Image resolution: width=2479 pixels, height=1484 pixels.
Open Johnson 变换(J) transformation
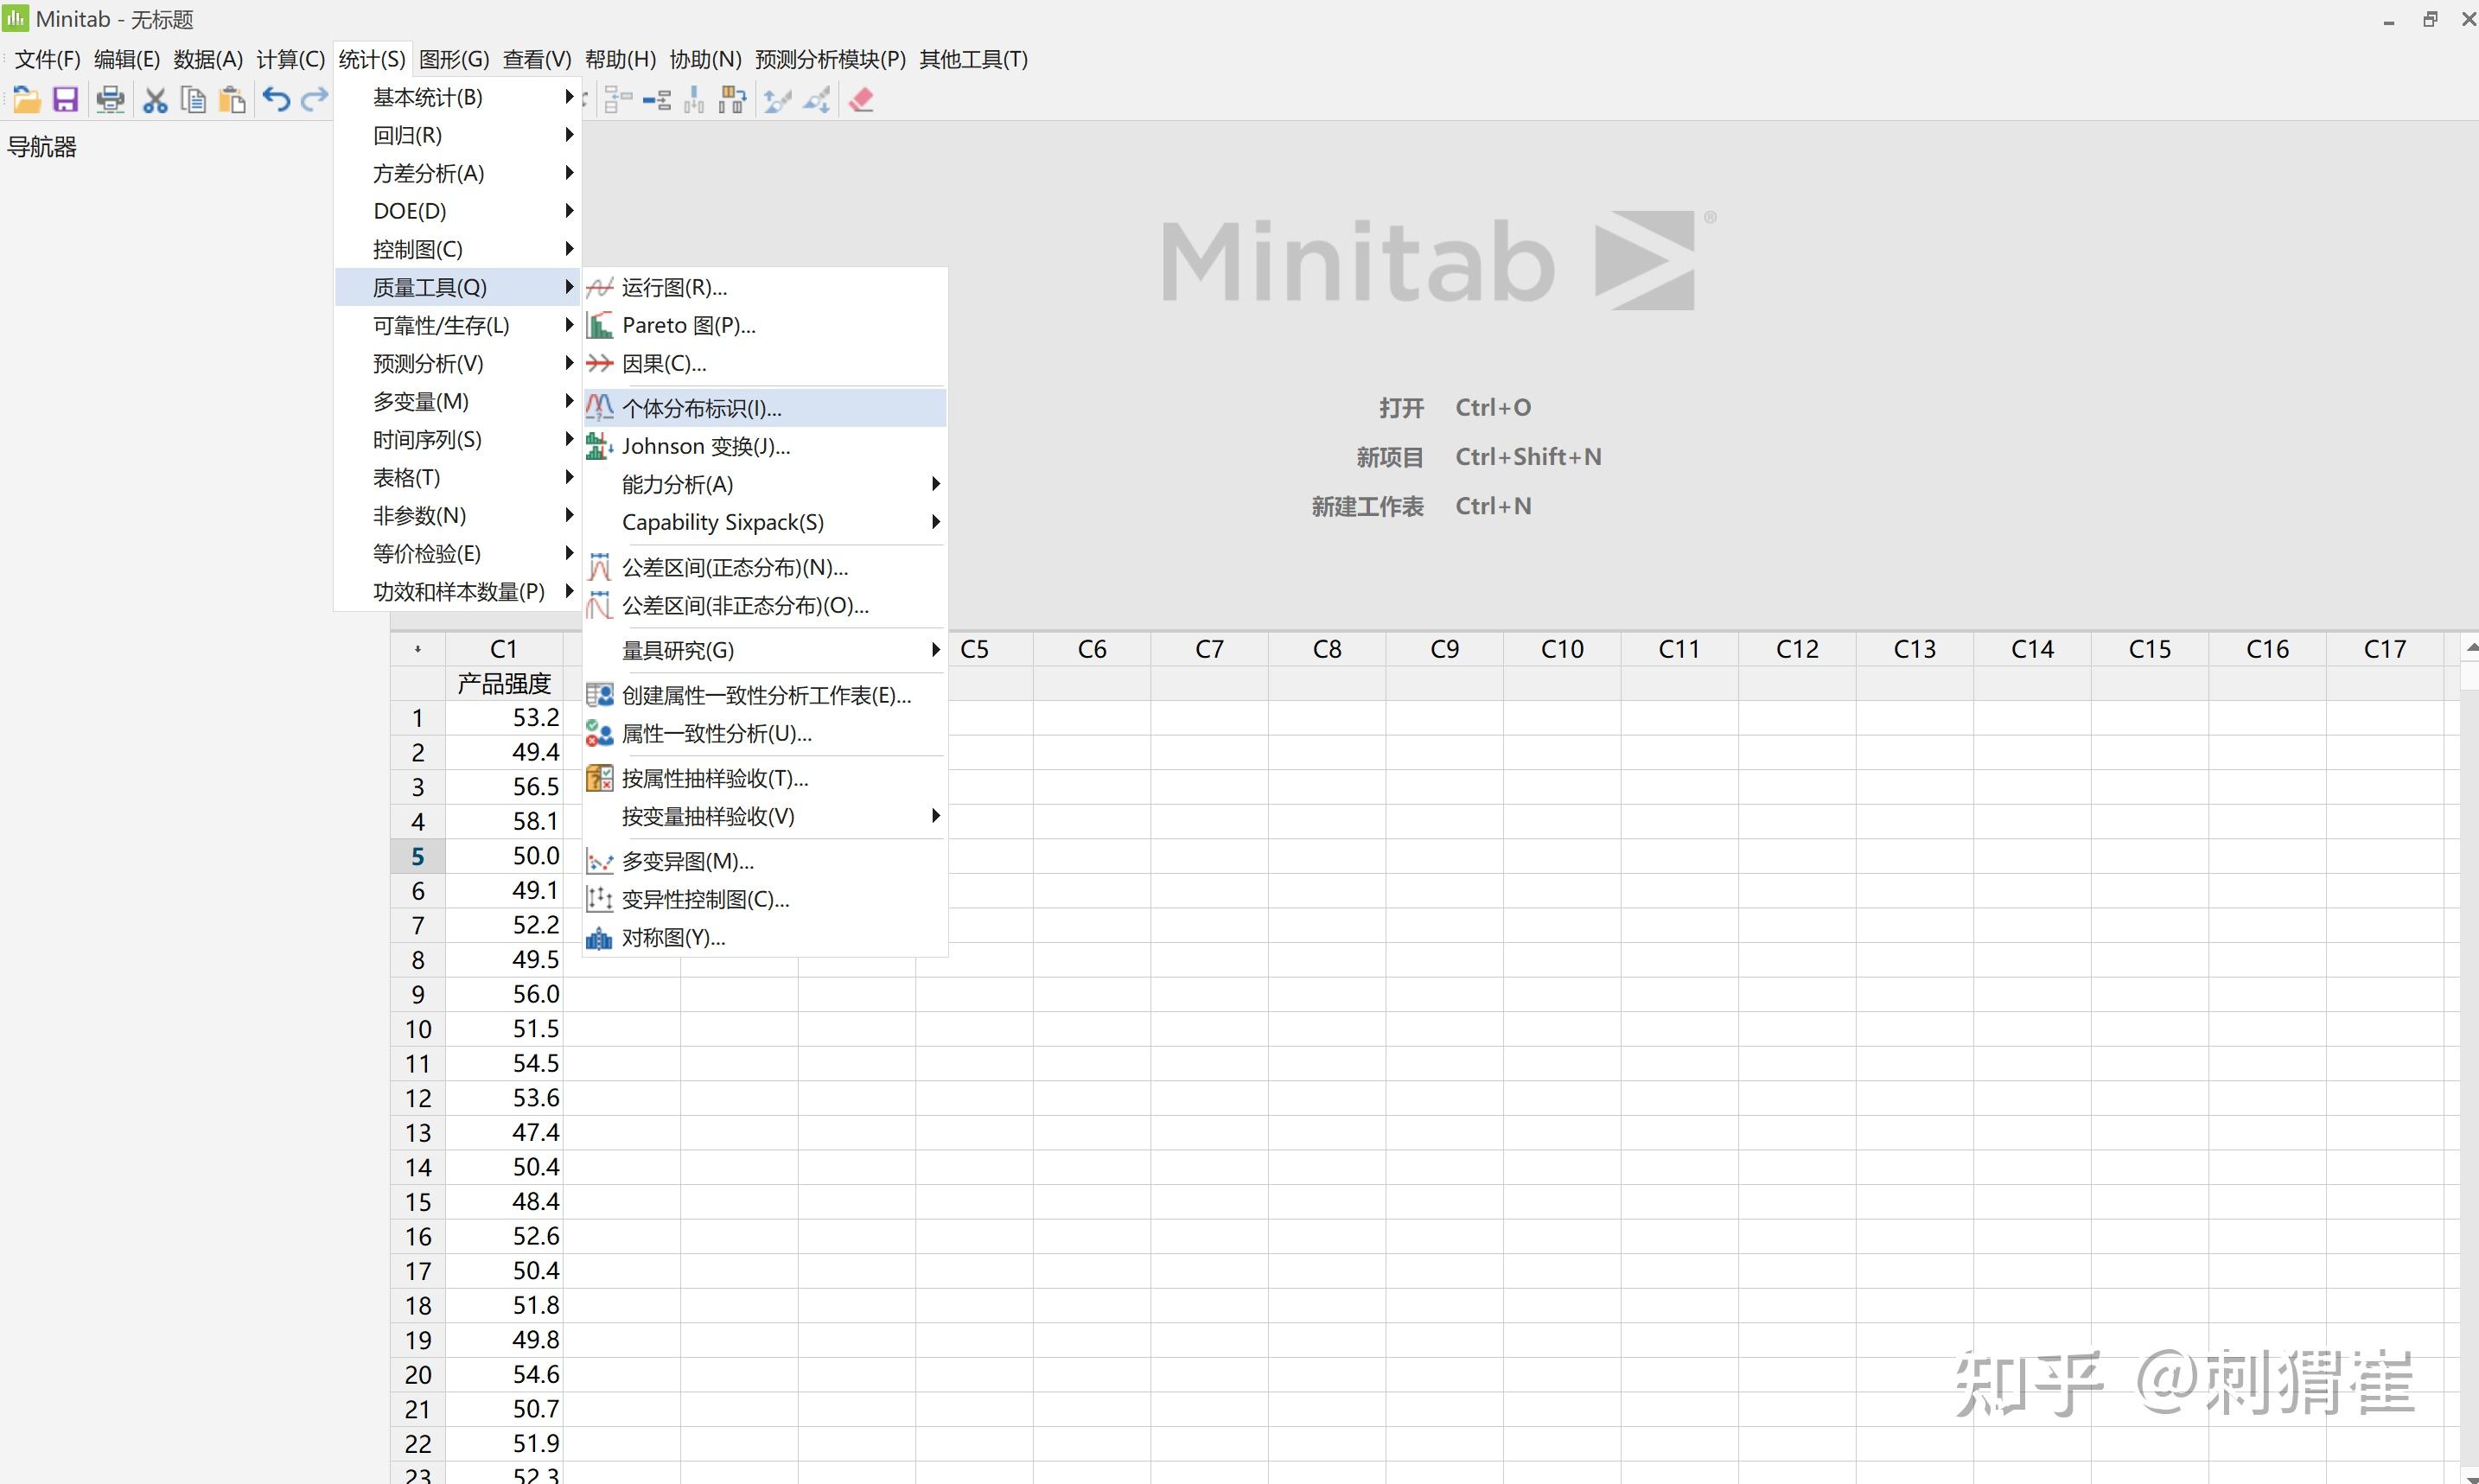[765, 446]
